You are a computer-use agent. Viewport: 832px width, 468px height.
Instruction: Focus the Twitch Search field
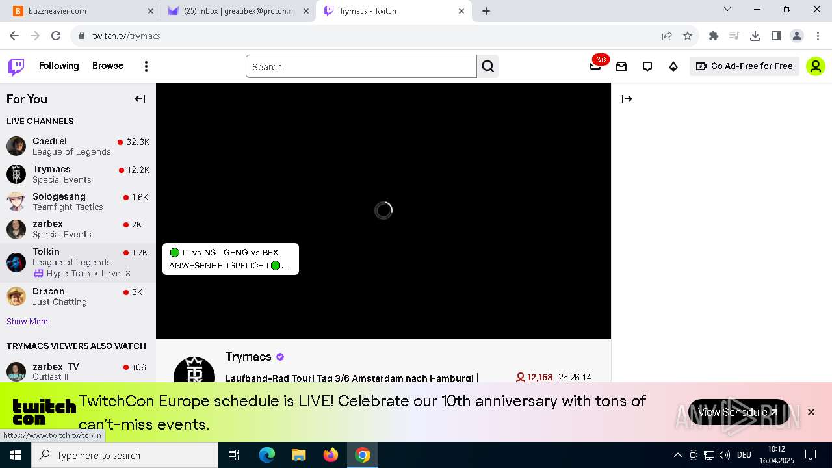[361, 66]
